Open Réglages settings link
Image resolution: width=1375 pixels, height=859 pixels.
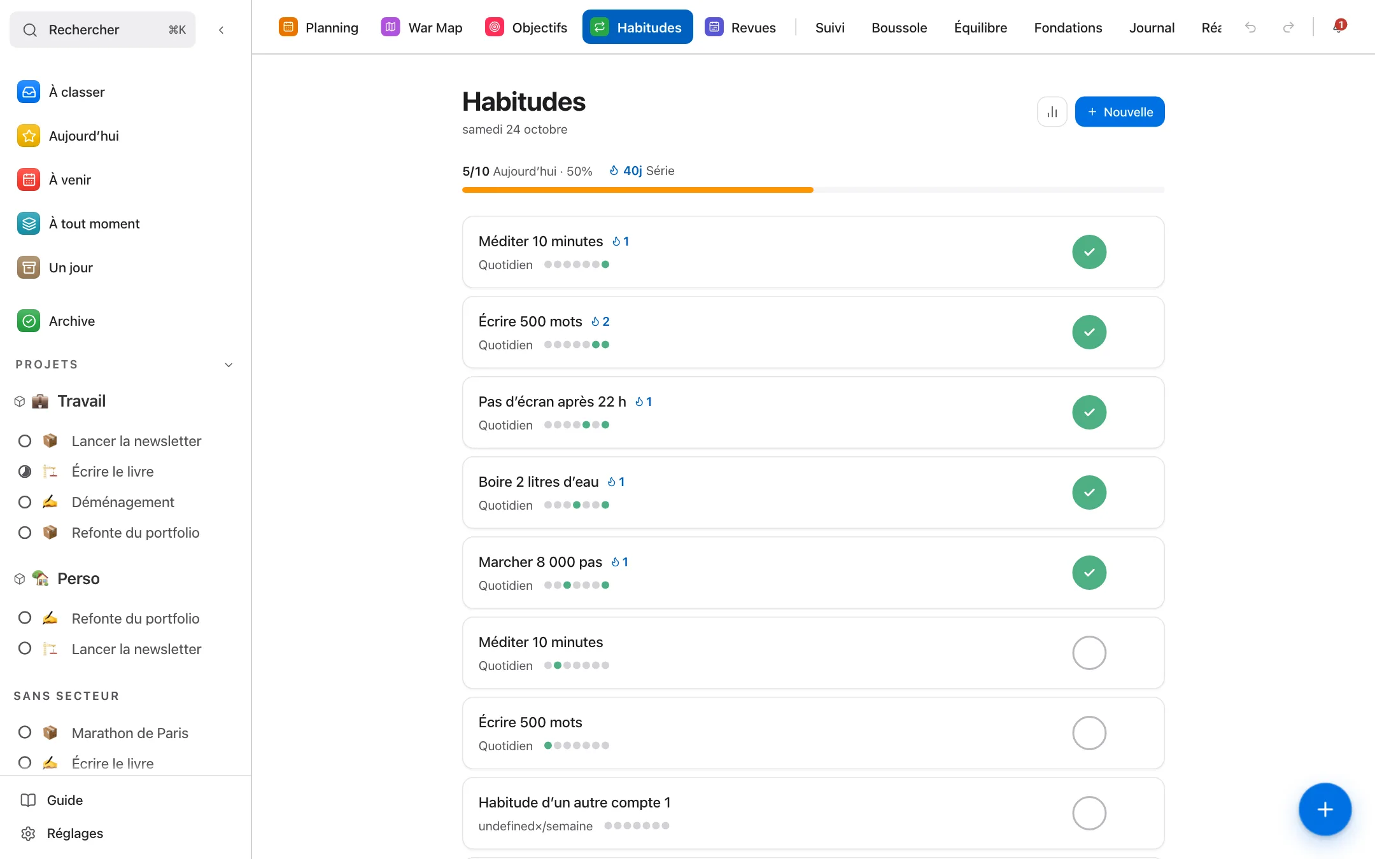75,834
